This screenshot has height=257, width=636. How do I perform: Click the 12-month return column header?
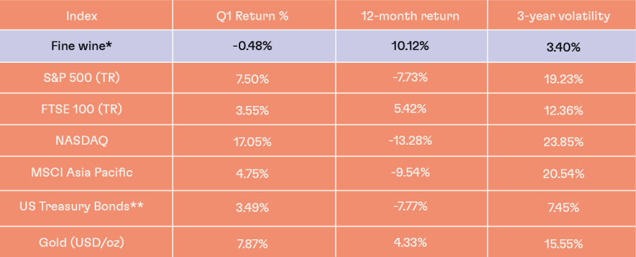point(410,16)
